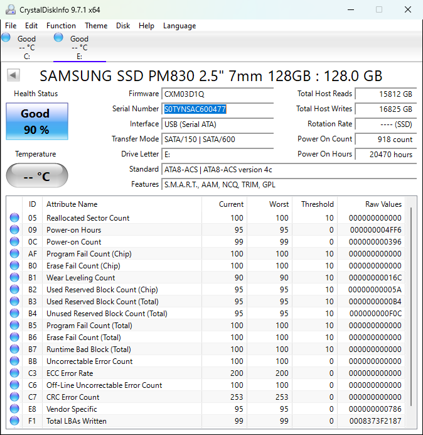Click Total Host Writes value 16825 GB
This screenshot has width=423, height=435.
tap(385, 109)
